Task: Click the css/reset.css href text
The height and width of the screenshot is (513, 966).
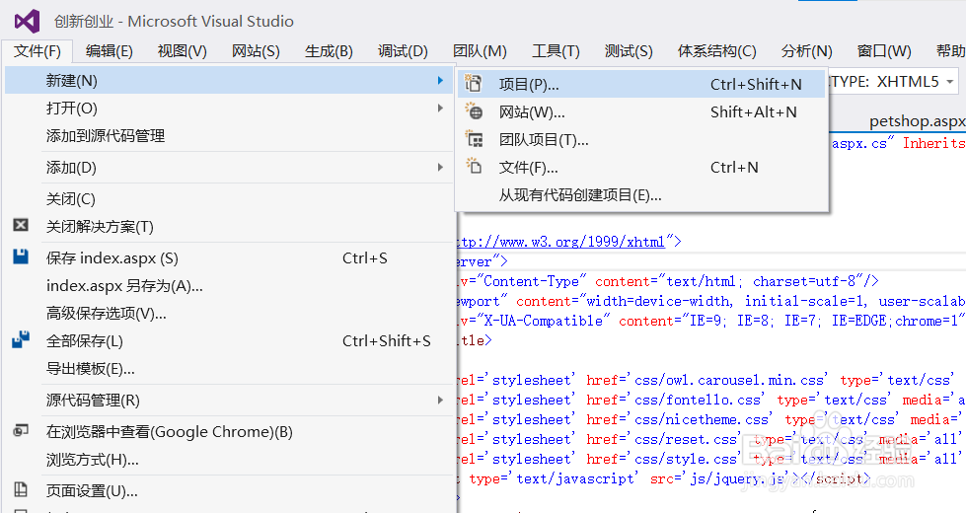Action: 686,439
